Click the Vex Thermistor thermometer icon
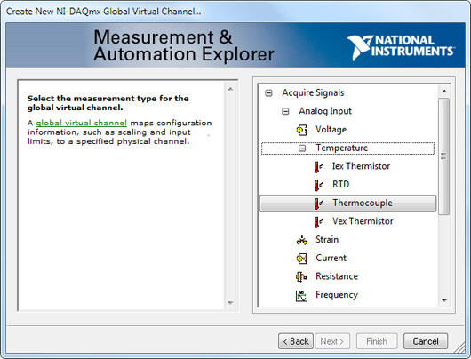The height and width of the screenshot is (359, 471). (x=318, y=222)
